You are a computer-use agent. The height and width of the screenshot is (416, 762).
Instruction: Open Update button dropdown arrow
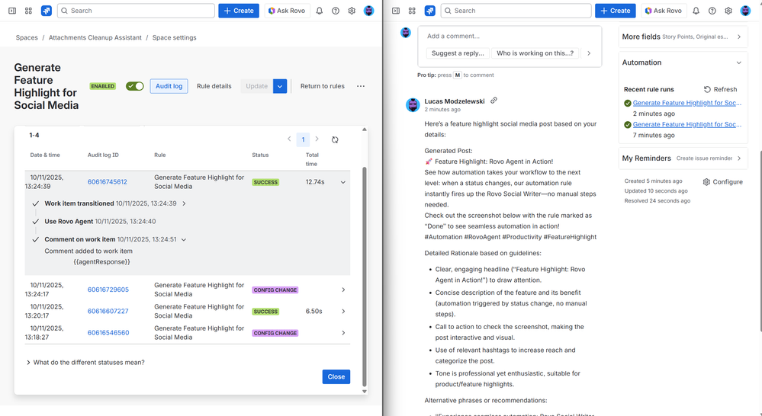coord(280,86)
